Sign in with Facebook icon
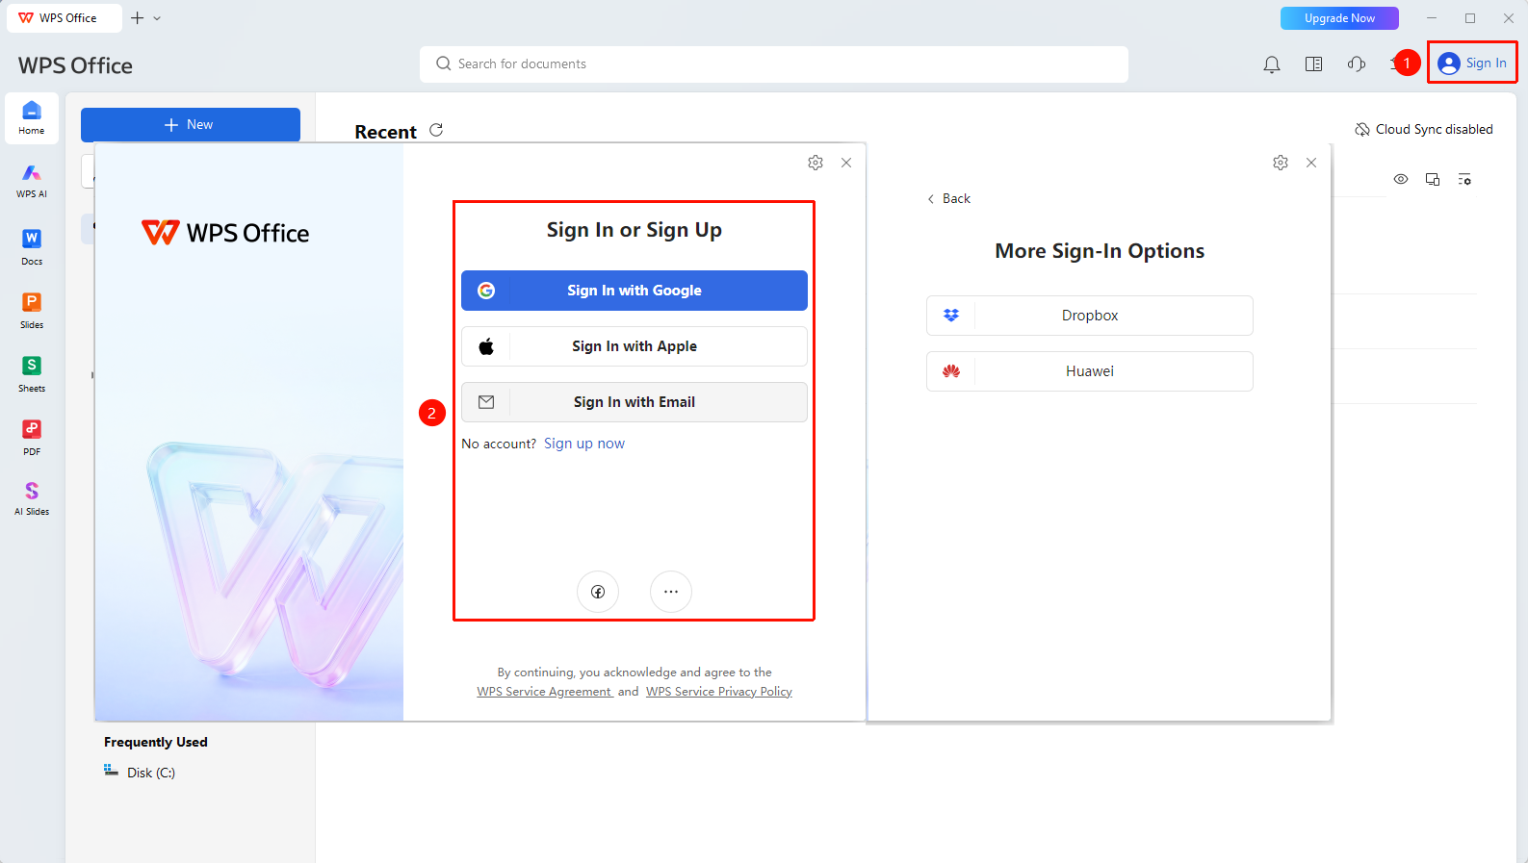This screenshot has height=863, width=1528. [598, 592]
